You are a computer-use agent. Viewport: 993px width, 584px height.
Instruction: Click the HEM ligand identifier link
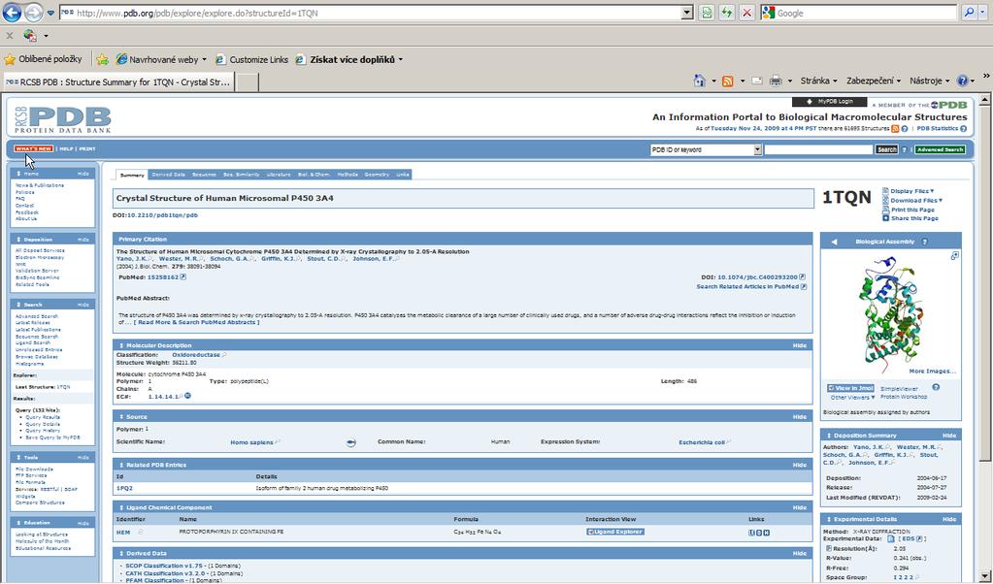point(123,533)
